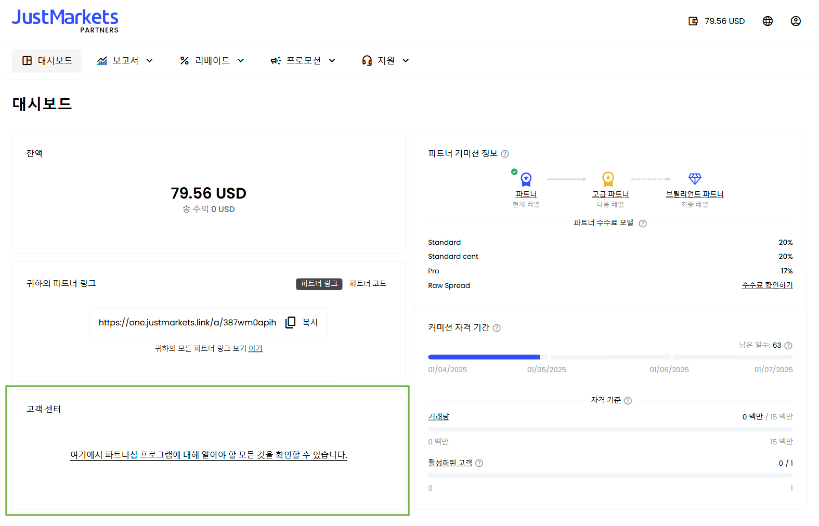Click the large 79.56 USD balance amount
This screenshot has width=819, height=526.
click(209, 193)
